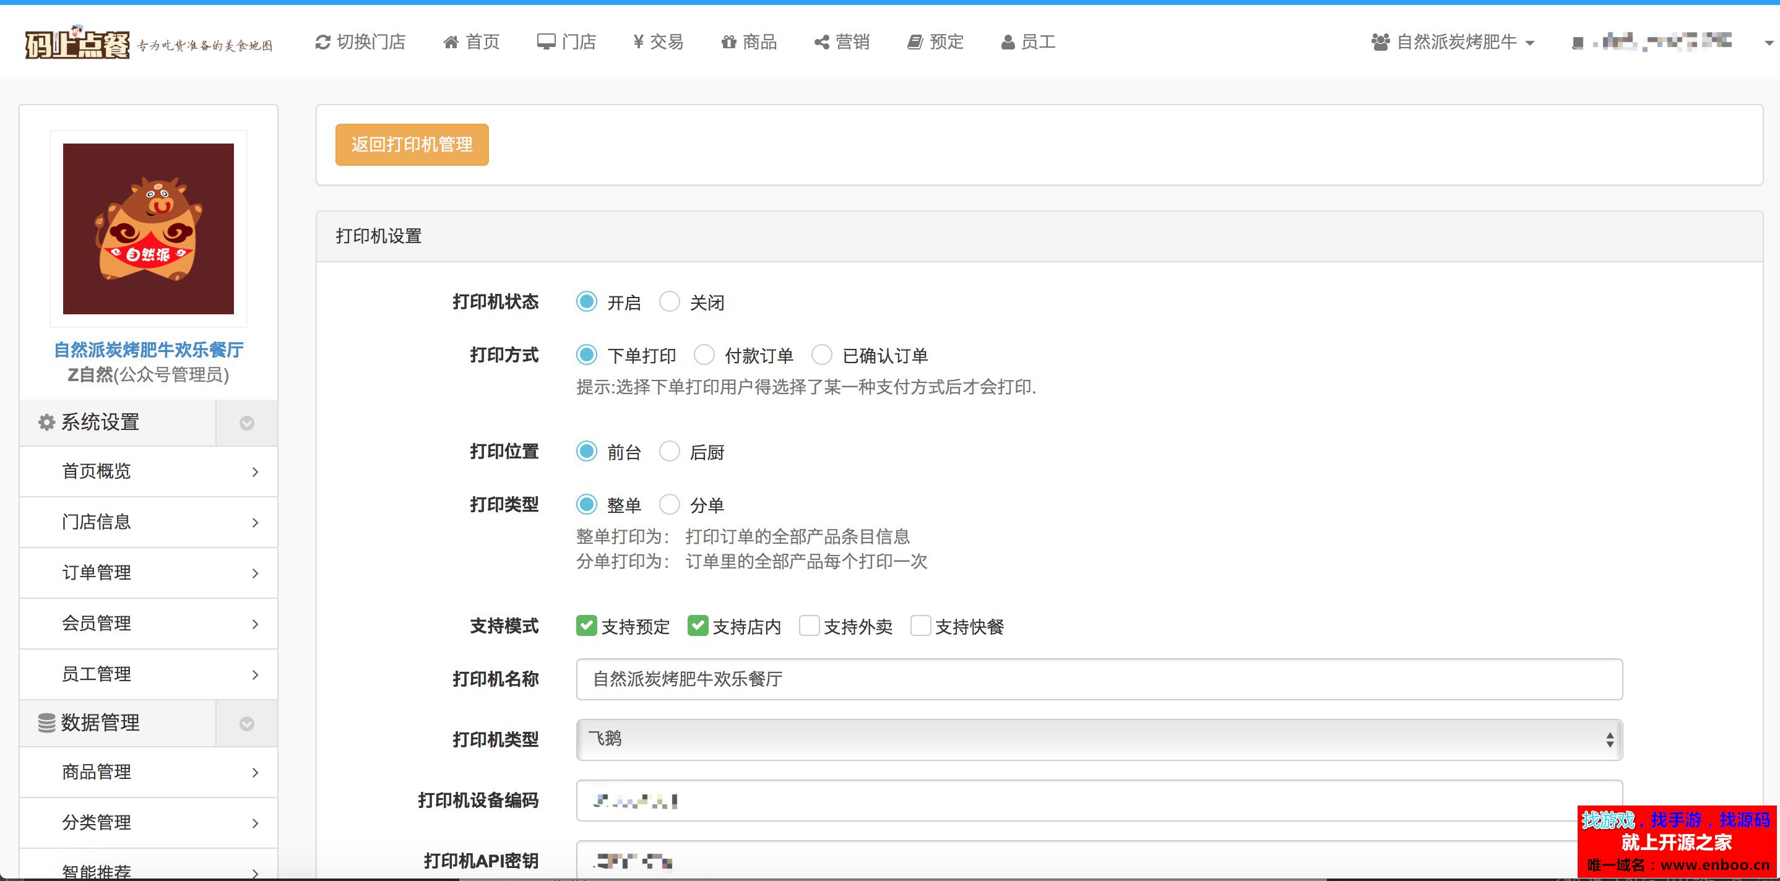
Task: Click the arrow on 员工管理 row
Action: (x=255, y=674)
